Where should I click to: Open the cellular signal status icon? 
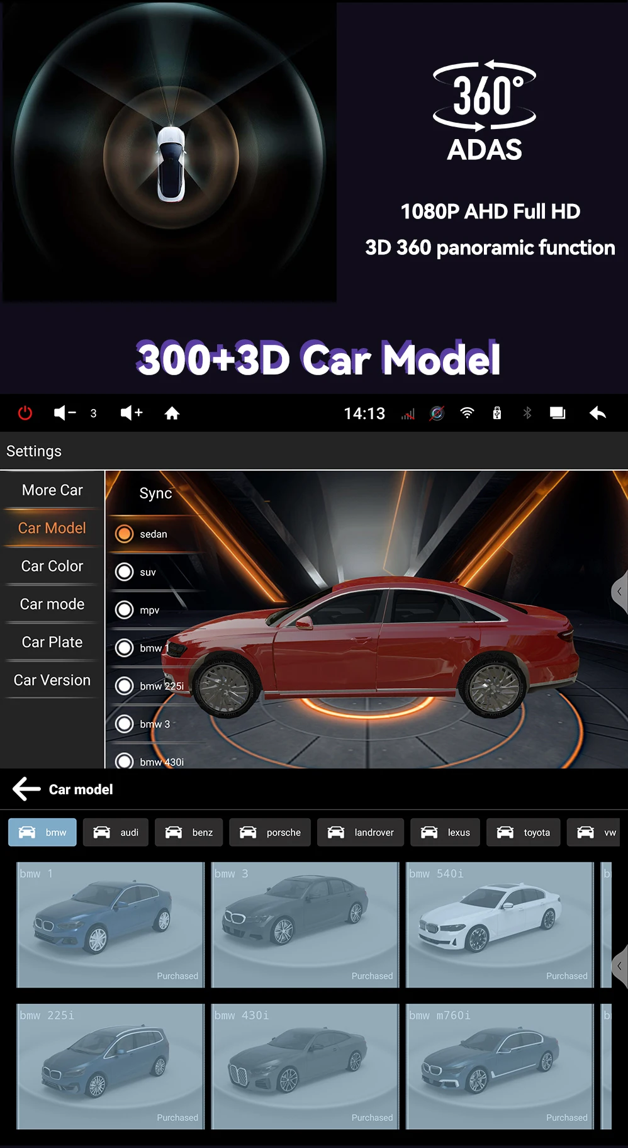408,414
